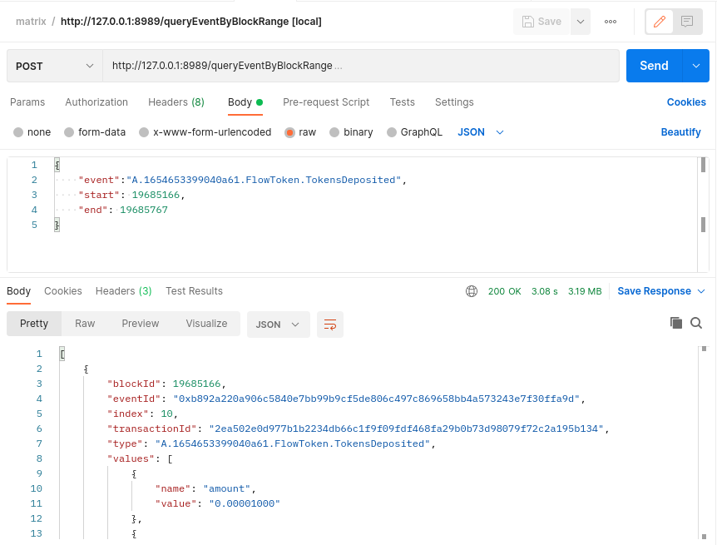Click the "values": [ line in response
Viewport: 717px width, 545px height.
click(140, 459)
